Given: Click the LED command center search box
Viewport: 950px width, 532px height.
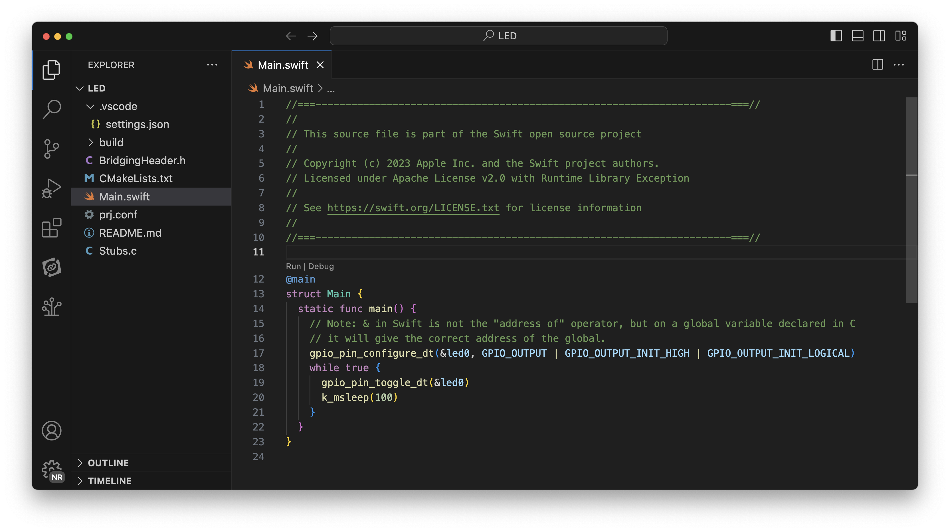Looking at the screenshot, I should tap(498, 36).
